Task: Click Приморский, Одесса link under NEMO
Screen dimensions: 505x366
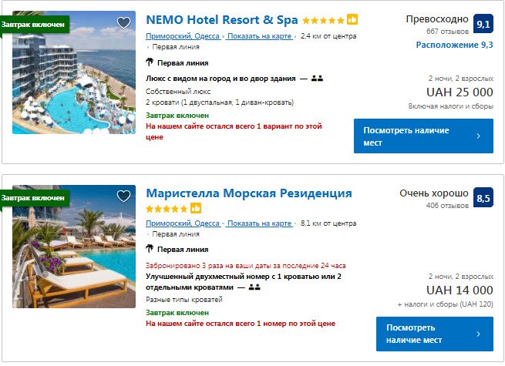Action: (182, 36)
